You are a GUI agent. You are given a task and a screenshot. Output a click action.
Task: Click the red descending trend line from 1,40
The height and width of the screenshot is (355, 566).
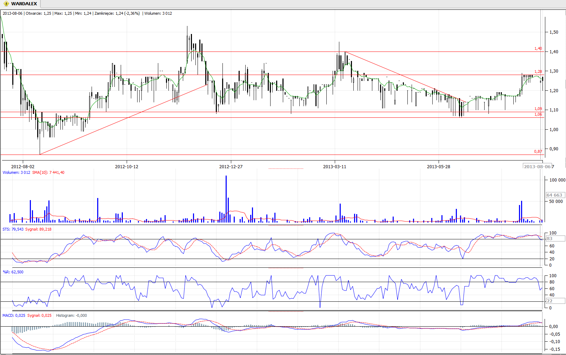(406, 77)
